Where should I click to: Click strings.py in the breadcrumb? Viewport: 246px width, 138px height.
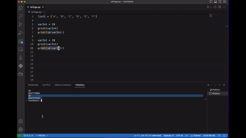[36, 12]
